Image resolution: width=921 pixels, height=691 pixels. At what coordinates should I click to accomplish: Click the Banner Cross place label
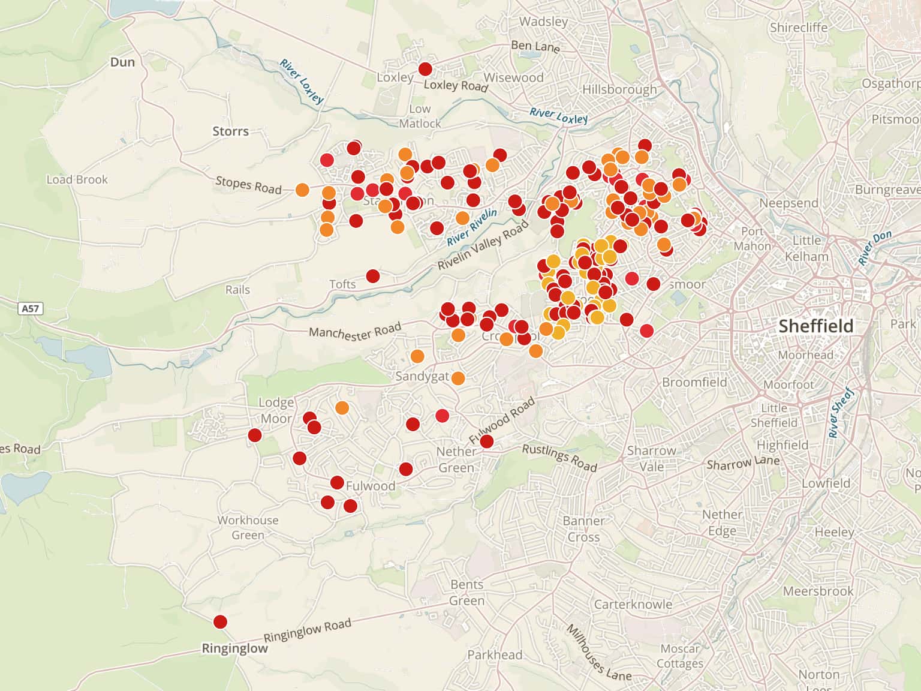pyautogui.click(x=583, y=529)
